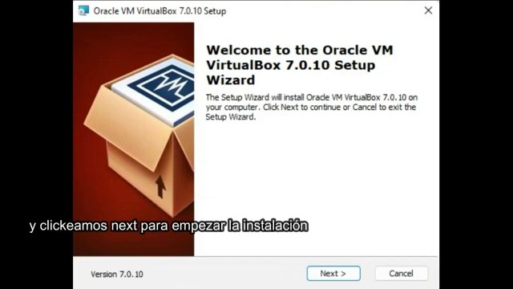The image size is (513, 289).
Task: Click the up arrow printed on the cardboard box
Action: [160, 187]
